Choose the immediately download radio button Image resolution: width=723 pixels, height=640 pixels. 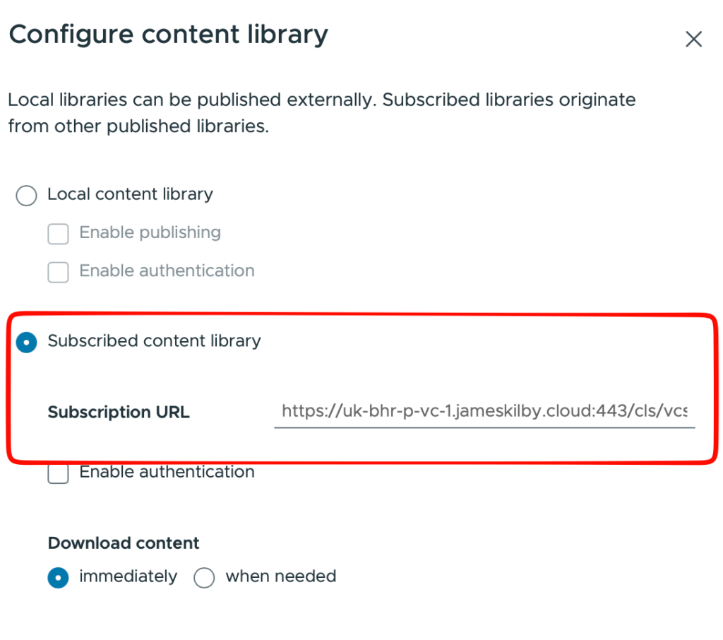[x=58, y=578]
